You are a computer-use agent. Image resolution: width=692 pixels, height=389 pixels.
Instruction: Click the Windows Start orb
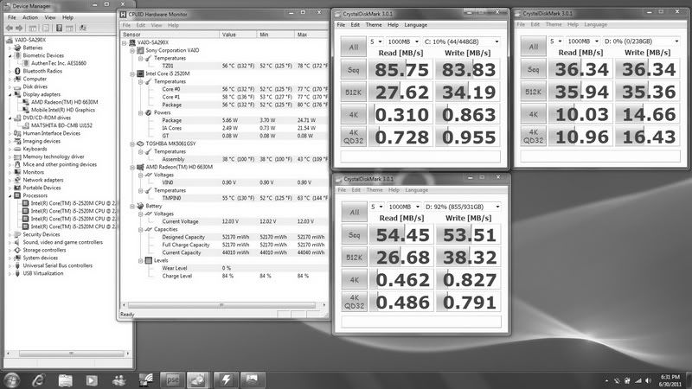pos(14,379)
